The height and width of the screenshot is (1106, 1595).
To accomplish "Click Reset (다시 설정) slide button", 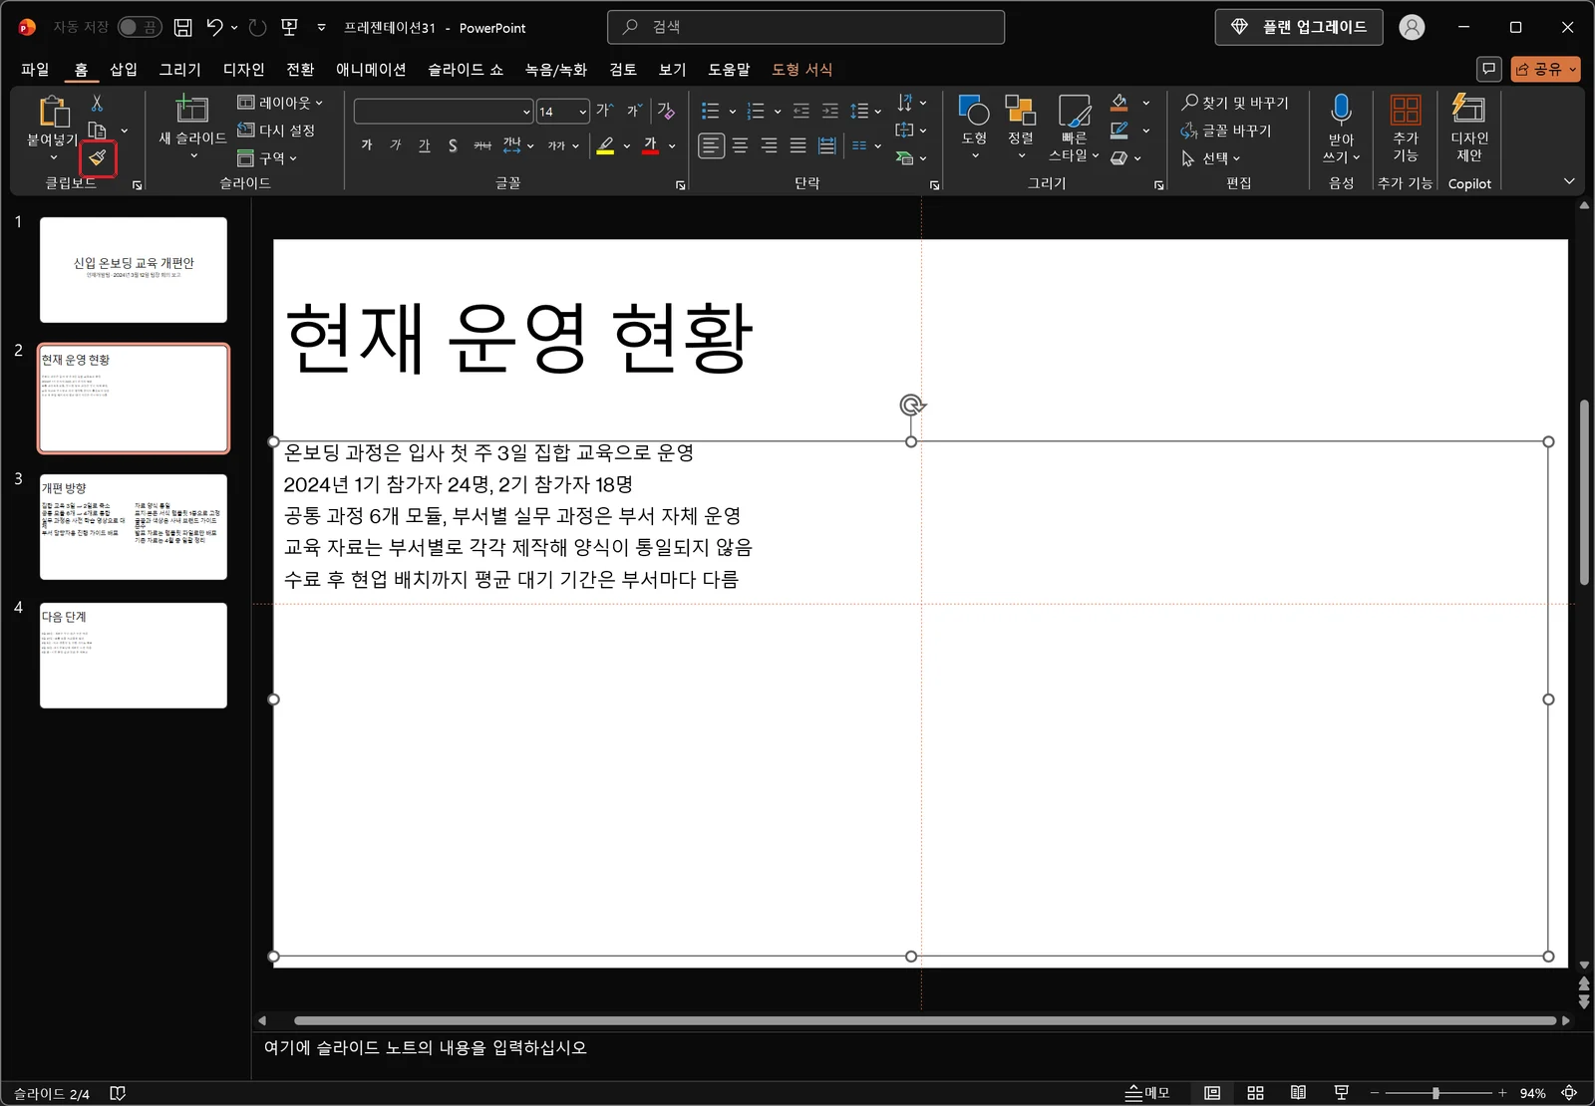I will 277,131.
